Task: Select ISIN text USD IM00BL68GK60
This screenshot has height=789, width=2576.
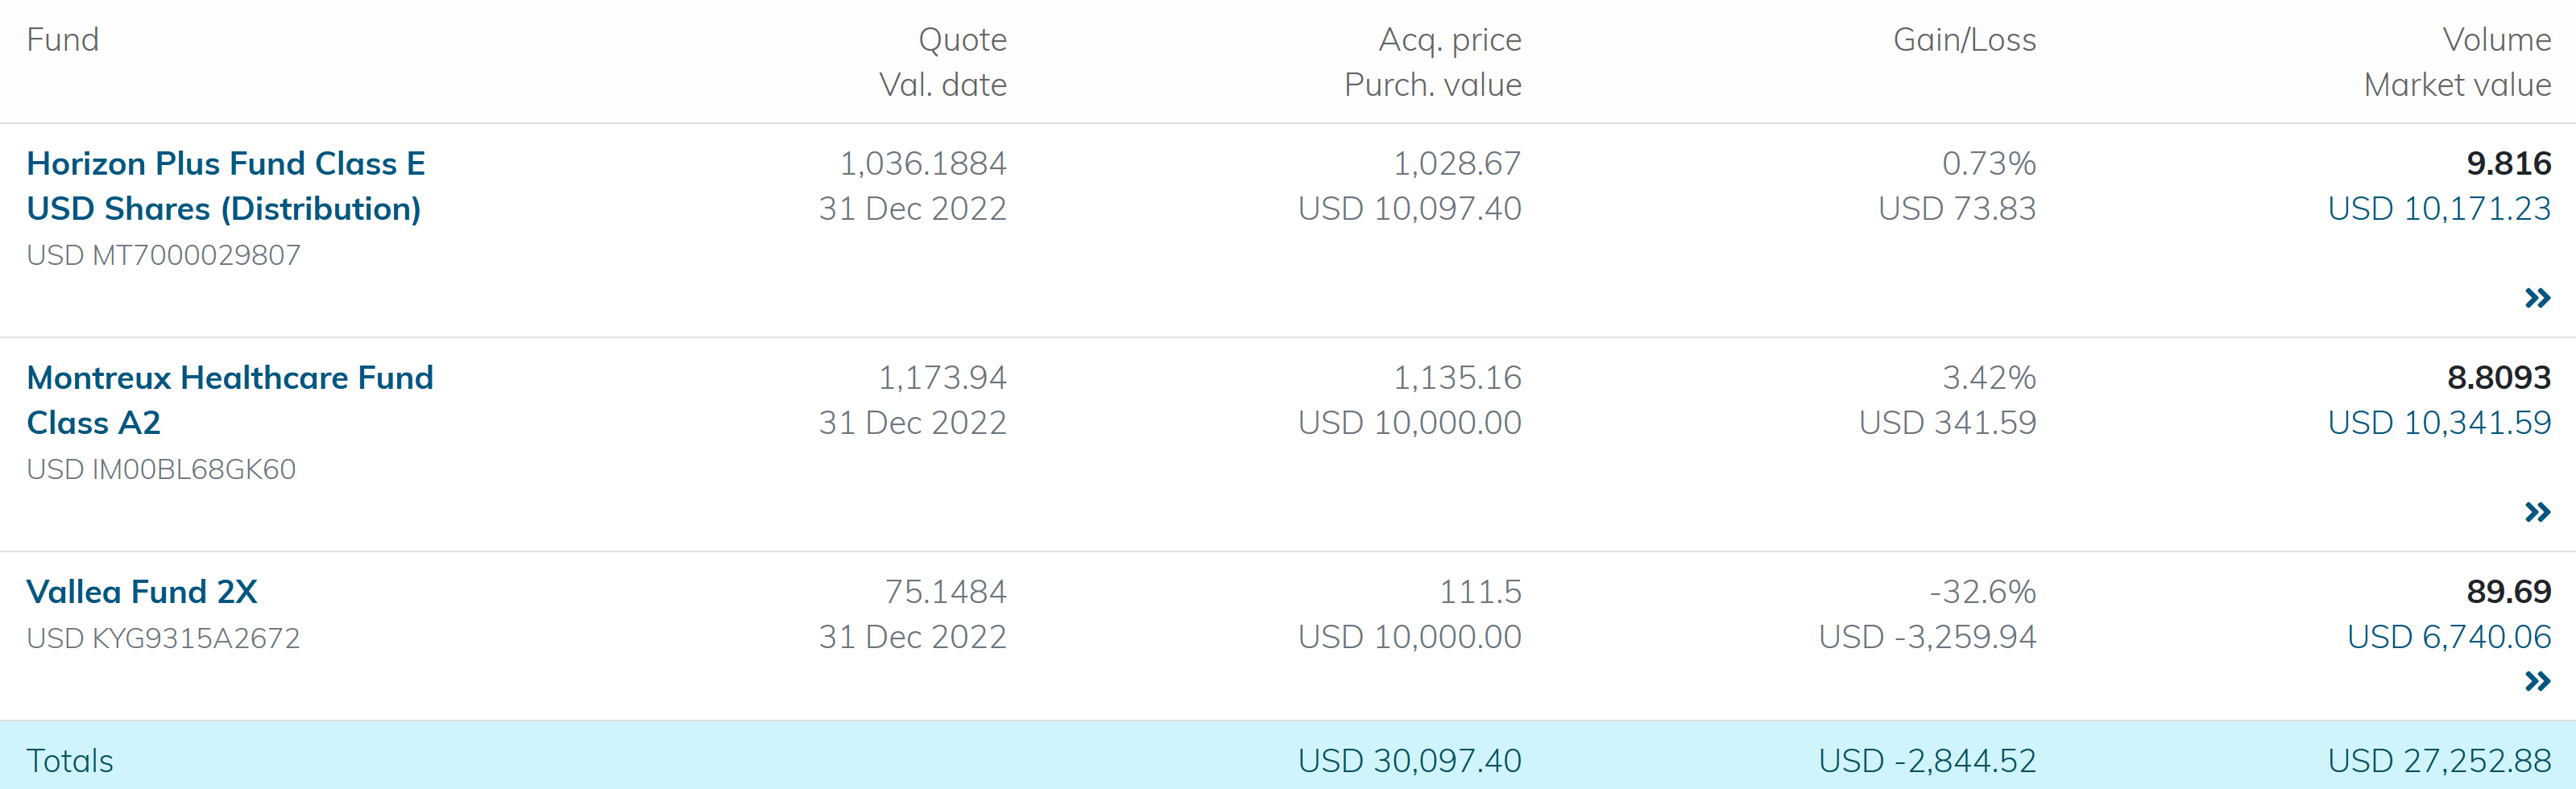Action: (161, 470)
